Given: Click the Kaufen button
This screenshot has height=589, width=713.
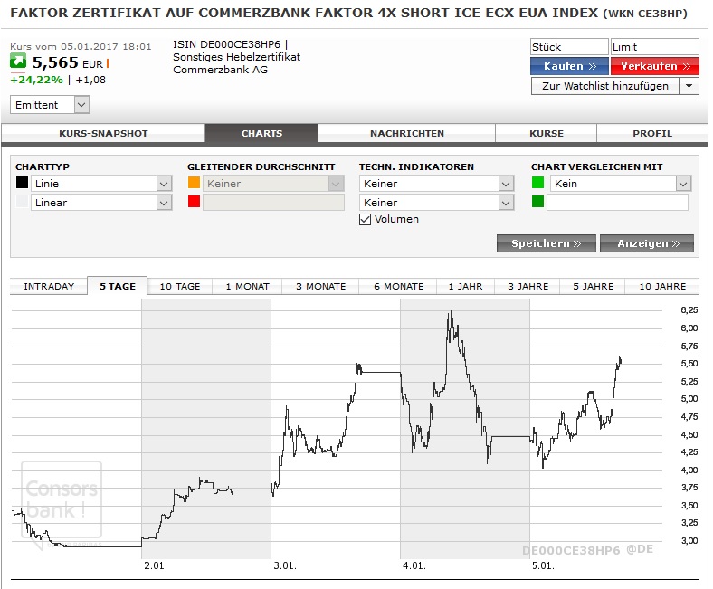Looking at the screenshot, I should [x=569, y=66].
